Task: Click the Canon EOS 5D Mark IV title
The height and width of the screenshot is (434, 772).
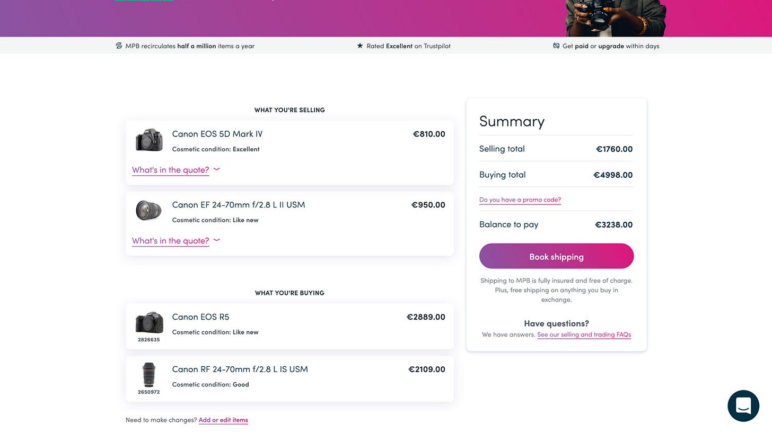Action: coord(217,134)
